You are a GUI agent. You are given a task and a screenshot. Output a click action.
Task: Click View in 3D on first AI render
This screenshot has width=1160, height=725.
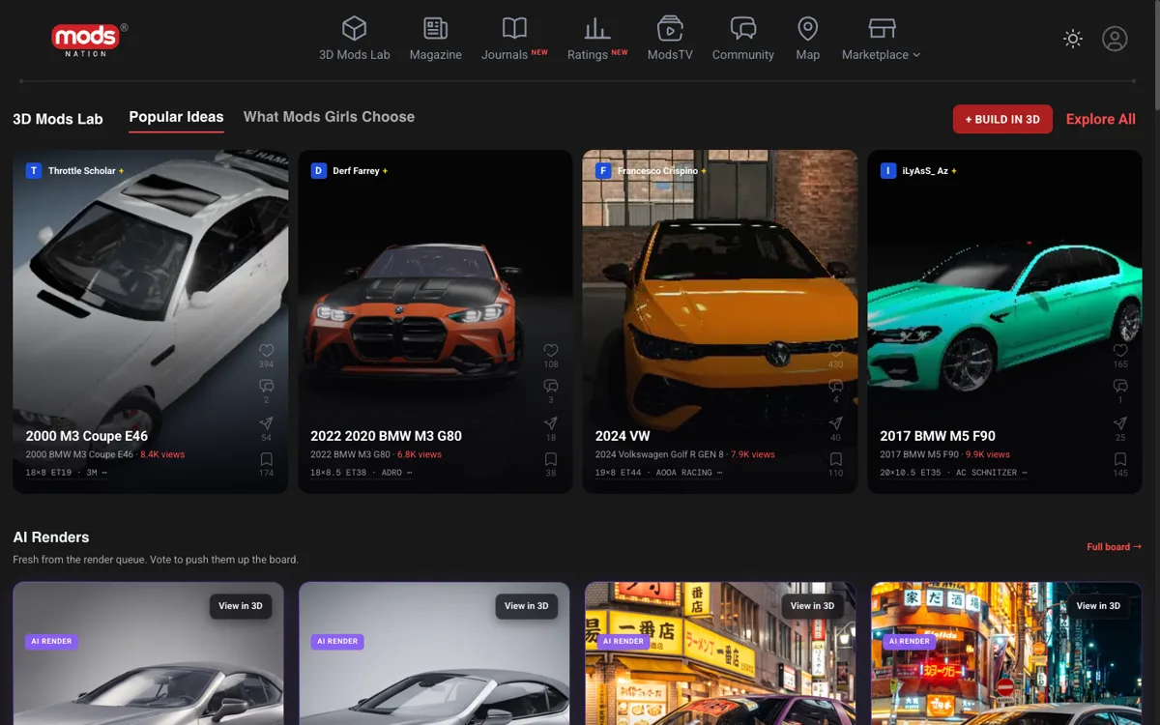click(x=240, y=606)
